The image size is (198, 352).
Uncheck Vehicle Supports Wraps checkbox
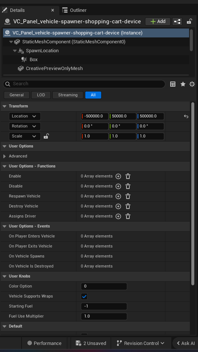click(x=84, y=296)
